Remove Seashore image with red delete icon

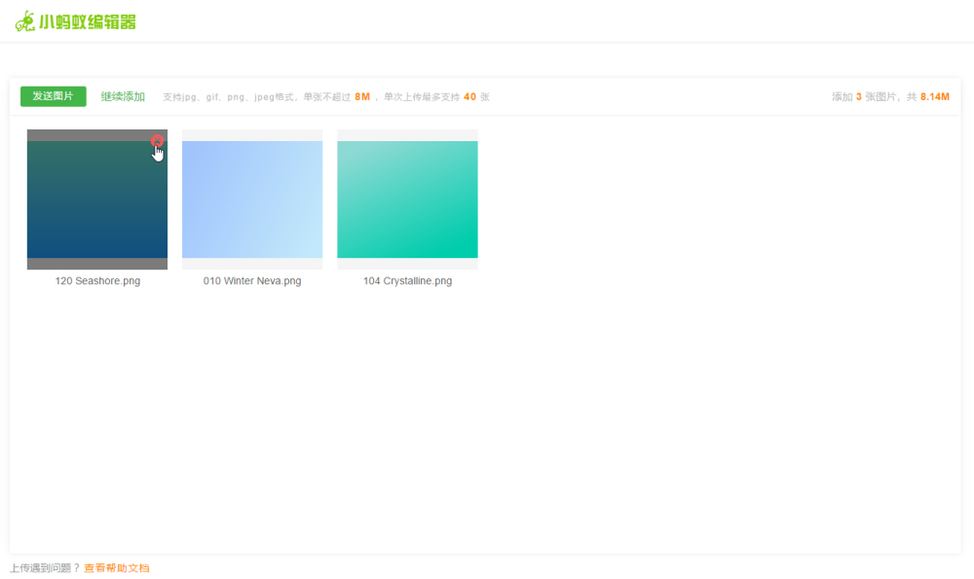157,141
